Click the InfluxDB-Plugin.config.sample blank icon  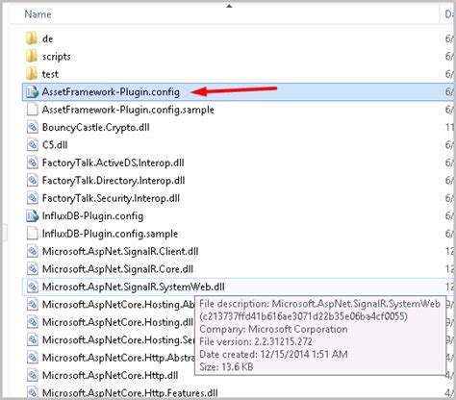pyautogui.click(x=32, y=234)
